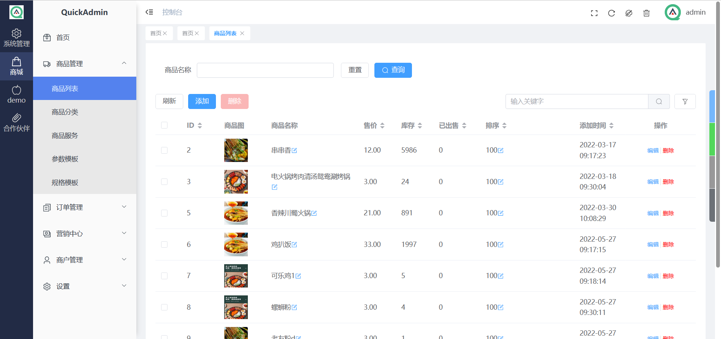Open 商品分类 in the sidebar

point(65,112)
